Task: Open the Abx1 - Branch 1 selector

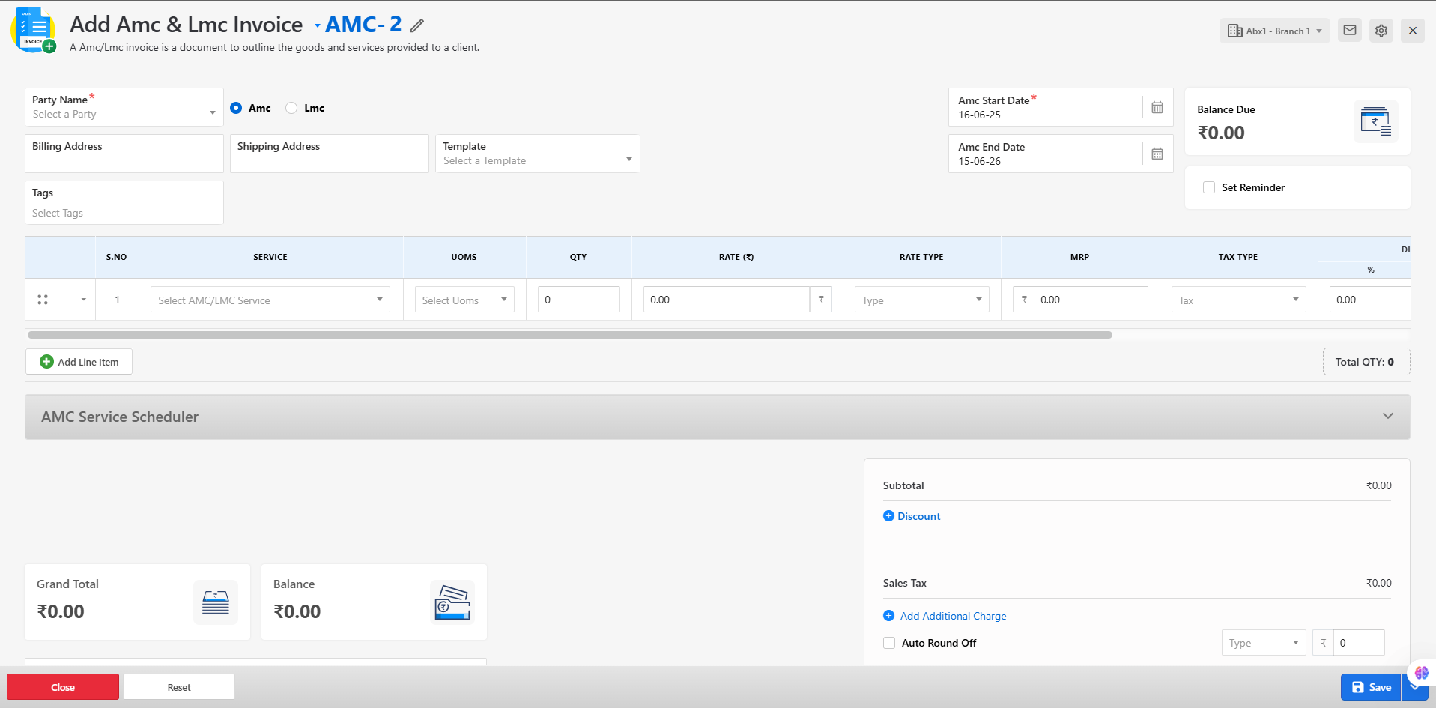Action: pos(1275,31)
